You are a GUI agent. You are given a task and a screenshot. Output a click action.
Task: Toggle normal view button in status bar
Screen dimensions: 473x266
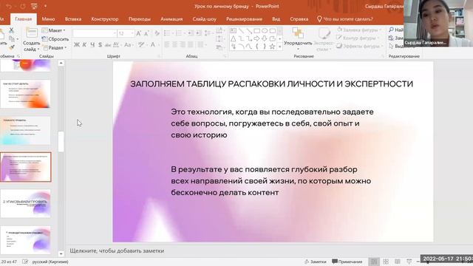click(374, 262)
